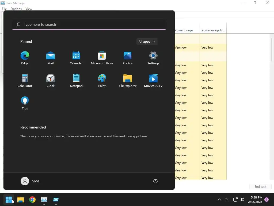Launch the Photos app
Screen dimensions: 274x206
(x=128, y=58)
